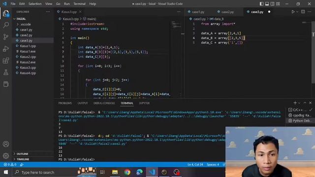Viewport: 315px width, 177px height.
Task: Open Source Control view
Action: (x=6, y=37)
